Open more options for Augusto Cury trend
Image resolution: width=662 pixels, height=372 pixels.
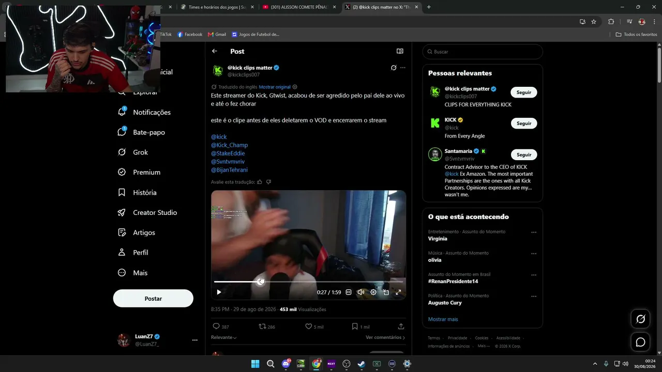[534, 297]
